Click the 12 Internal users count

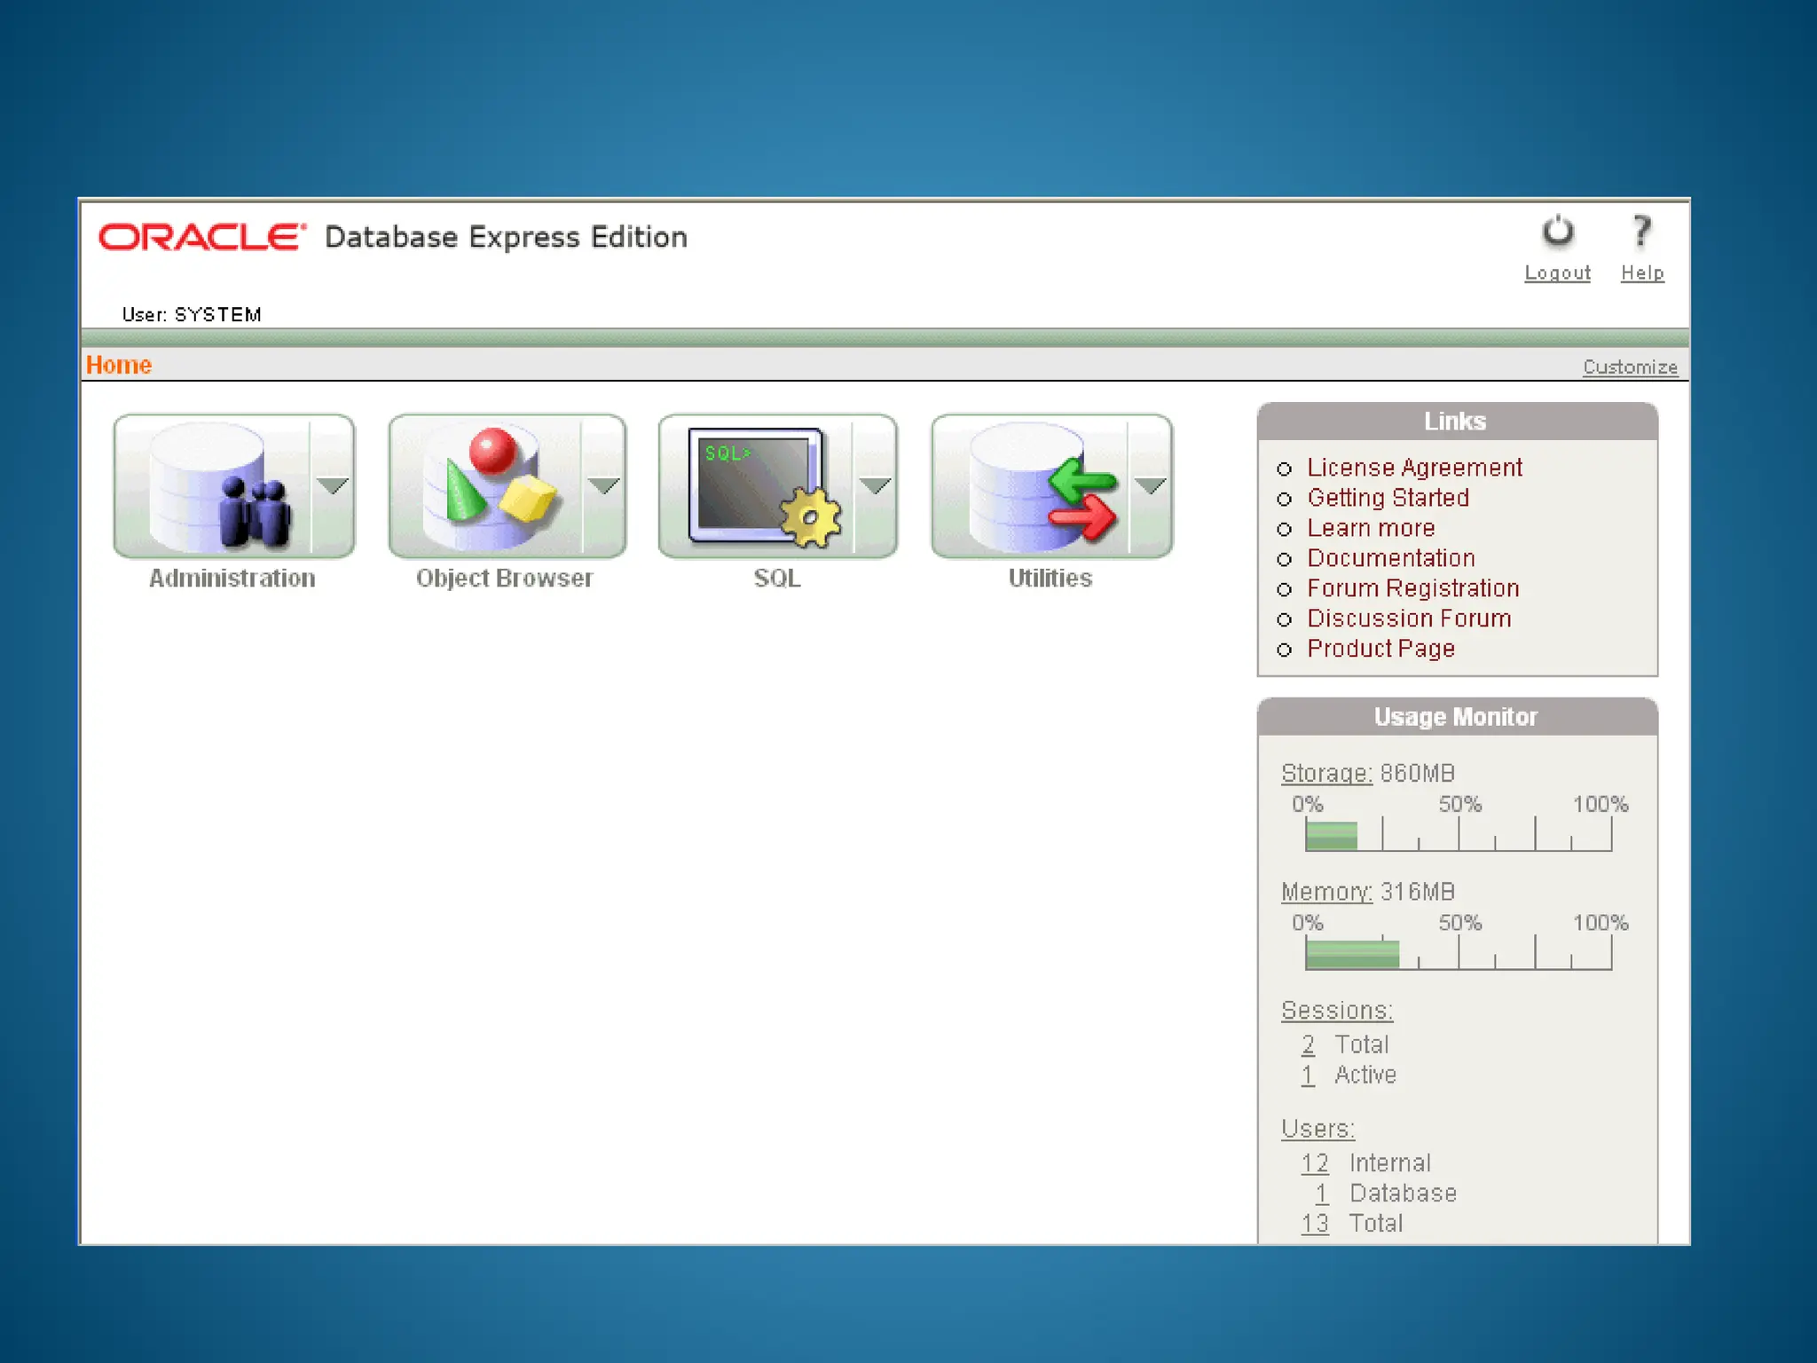click(1315, 1163)
